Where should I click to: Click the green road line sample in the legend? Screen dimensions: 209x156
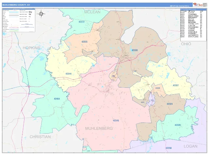click(x=14, y=31)
